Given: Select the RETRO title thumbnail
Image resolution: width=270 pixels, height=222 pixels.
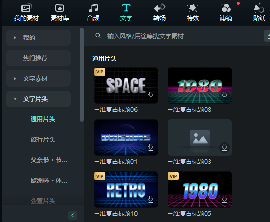Looking at the screenshot, I should [126, 189].
